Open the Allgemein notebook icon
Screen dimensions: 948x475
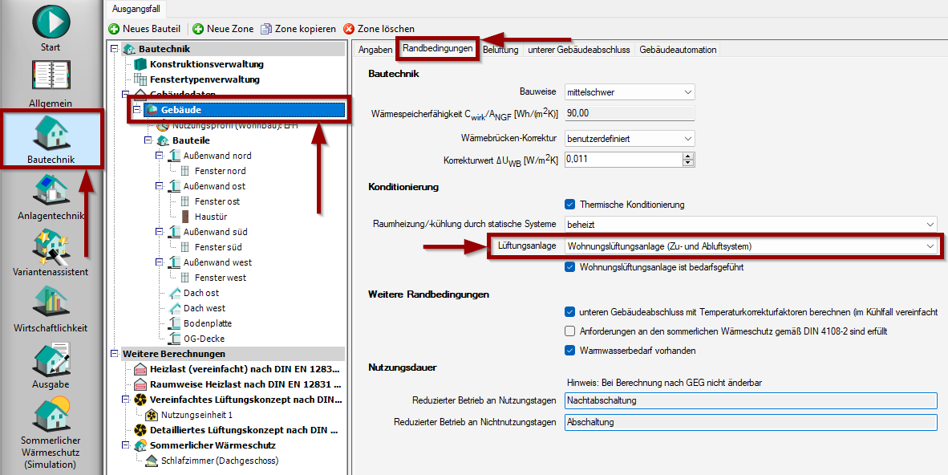(51, 76)
